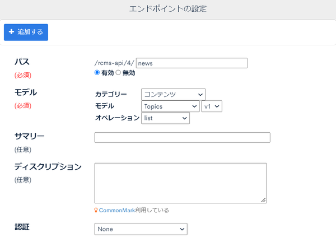Click into the サマリー text field

(183, 137)
